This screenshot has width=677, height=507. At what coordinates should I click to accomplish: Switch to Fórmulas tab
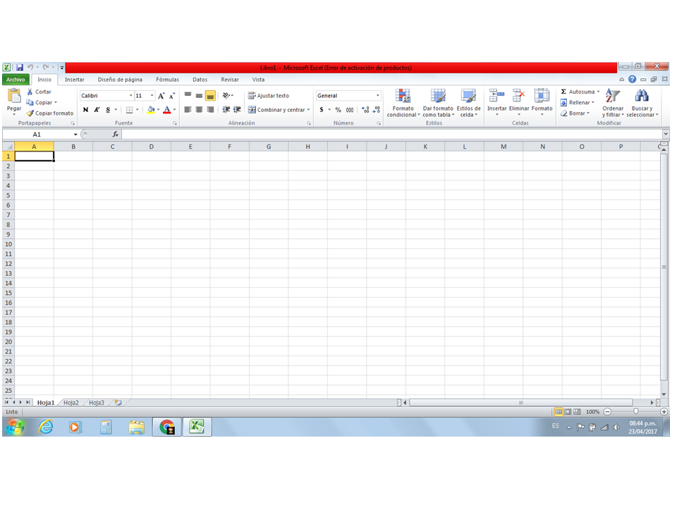[x=167, y=80]
